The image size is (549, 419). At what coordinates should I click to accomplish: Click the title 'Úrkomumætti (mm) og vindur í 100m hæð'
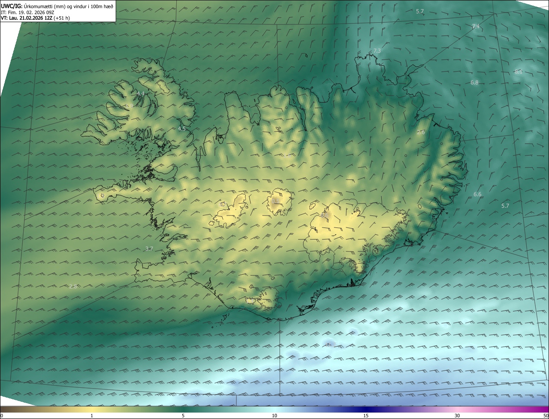[68, 6]
